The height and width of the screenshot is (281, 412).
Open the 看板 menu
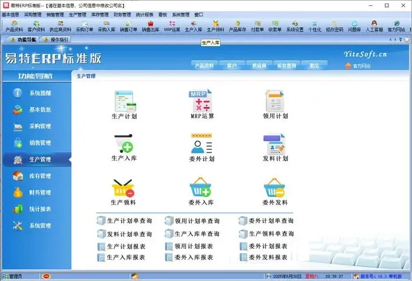click(x=162, y=15)
